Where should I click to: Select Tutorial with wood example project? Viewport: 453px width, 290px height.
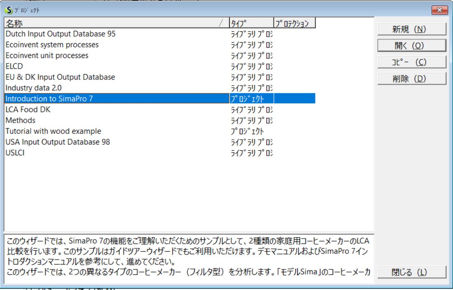pyautogui.click(x=160, y=131)
